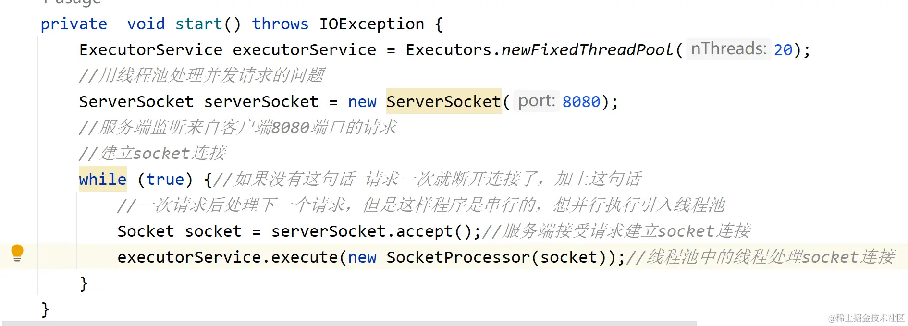The width and height of the screenshot is (908, 326).
Task: Click the 'true' literal in while condition
Action: [165, 180]
